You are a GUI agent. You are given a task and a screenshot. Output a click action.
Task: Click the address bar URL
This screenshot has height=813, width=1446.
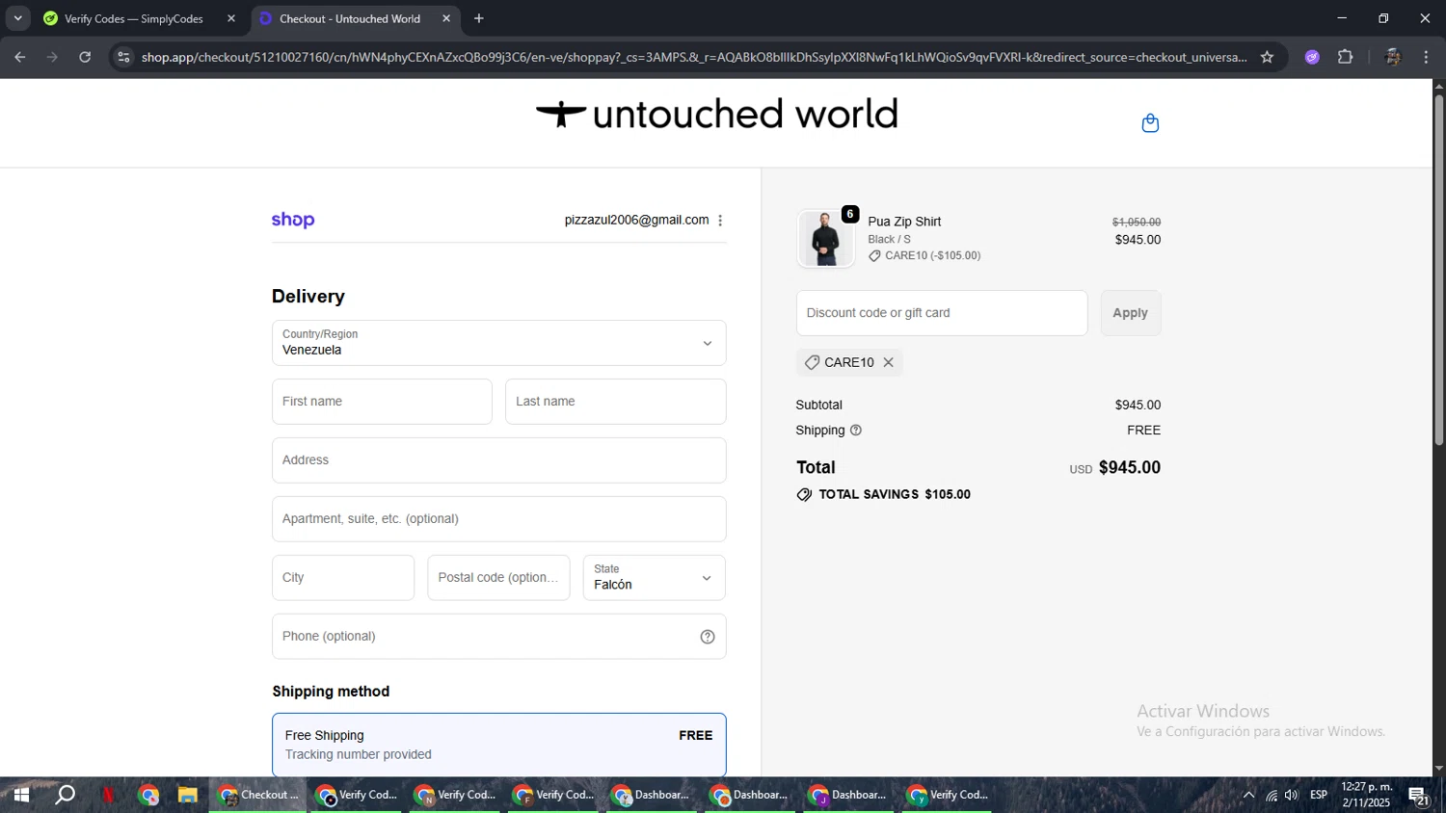pyautogui.click(x=694, y=57)
